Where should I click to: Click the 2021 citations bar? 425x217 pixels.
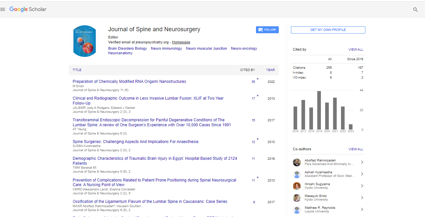[x=335, y=113]
